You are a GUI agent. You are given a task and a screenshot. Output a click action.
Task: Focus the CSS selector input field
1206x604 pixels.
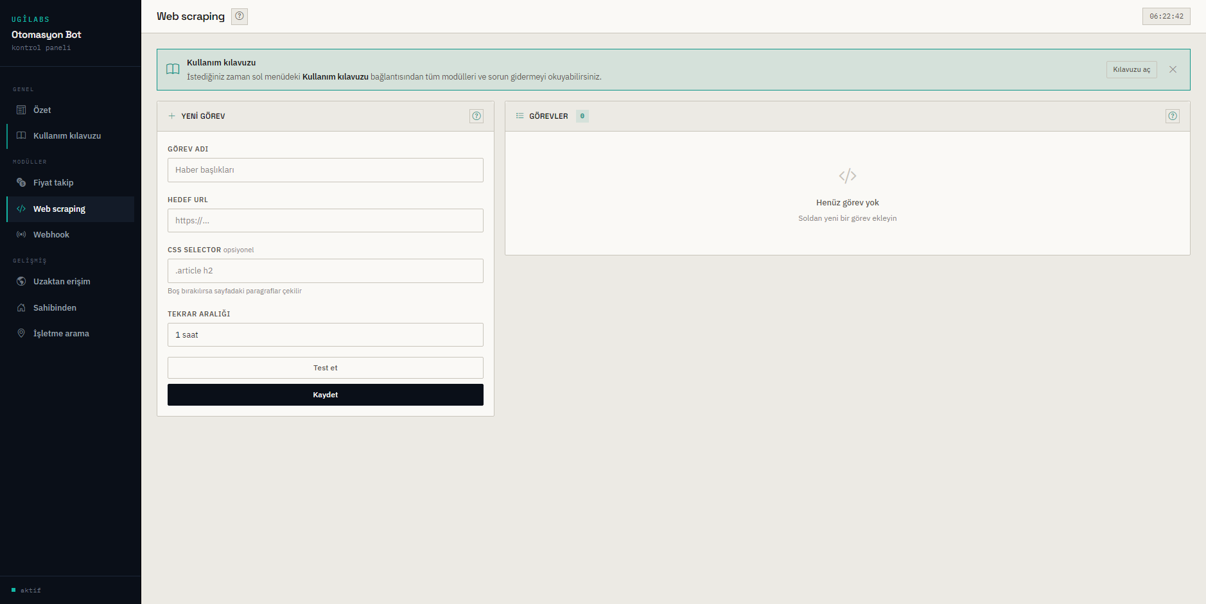326,271
